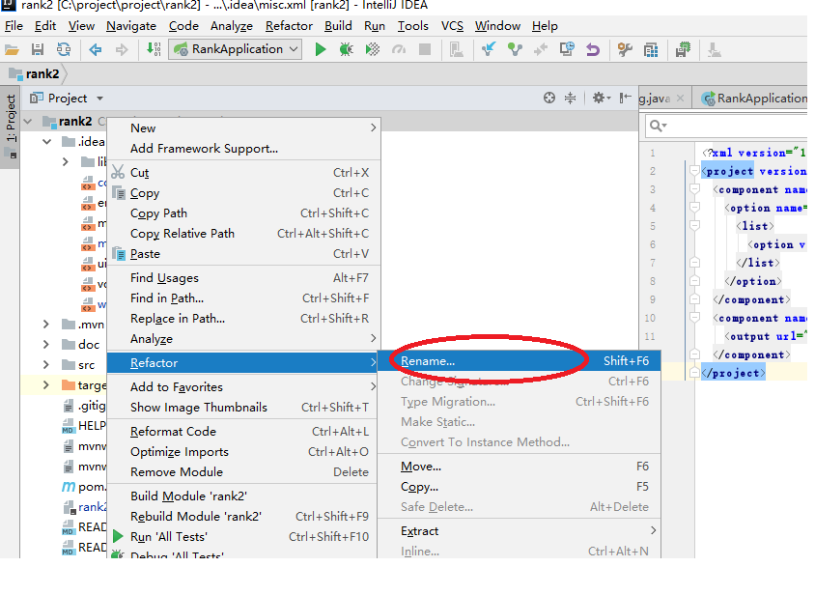Open the RankApplication run configuration dropdown
This screenshot has height=595, width=815.
click(x=235, y=49)
